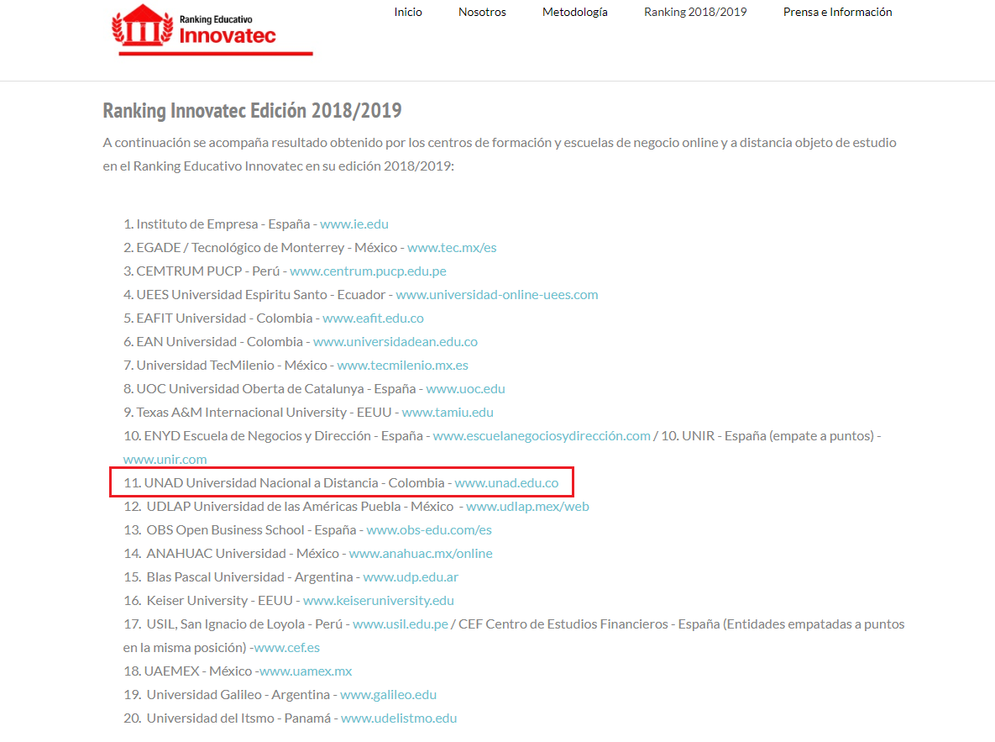Select text 'OBS Open Business School - España'
The height and width of the screenshot is (742, 995).
(251, 529)
